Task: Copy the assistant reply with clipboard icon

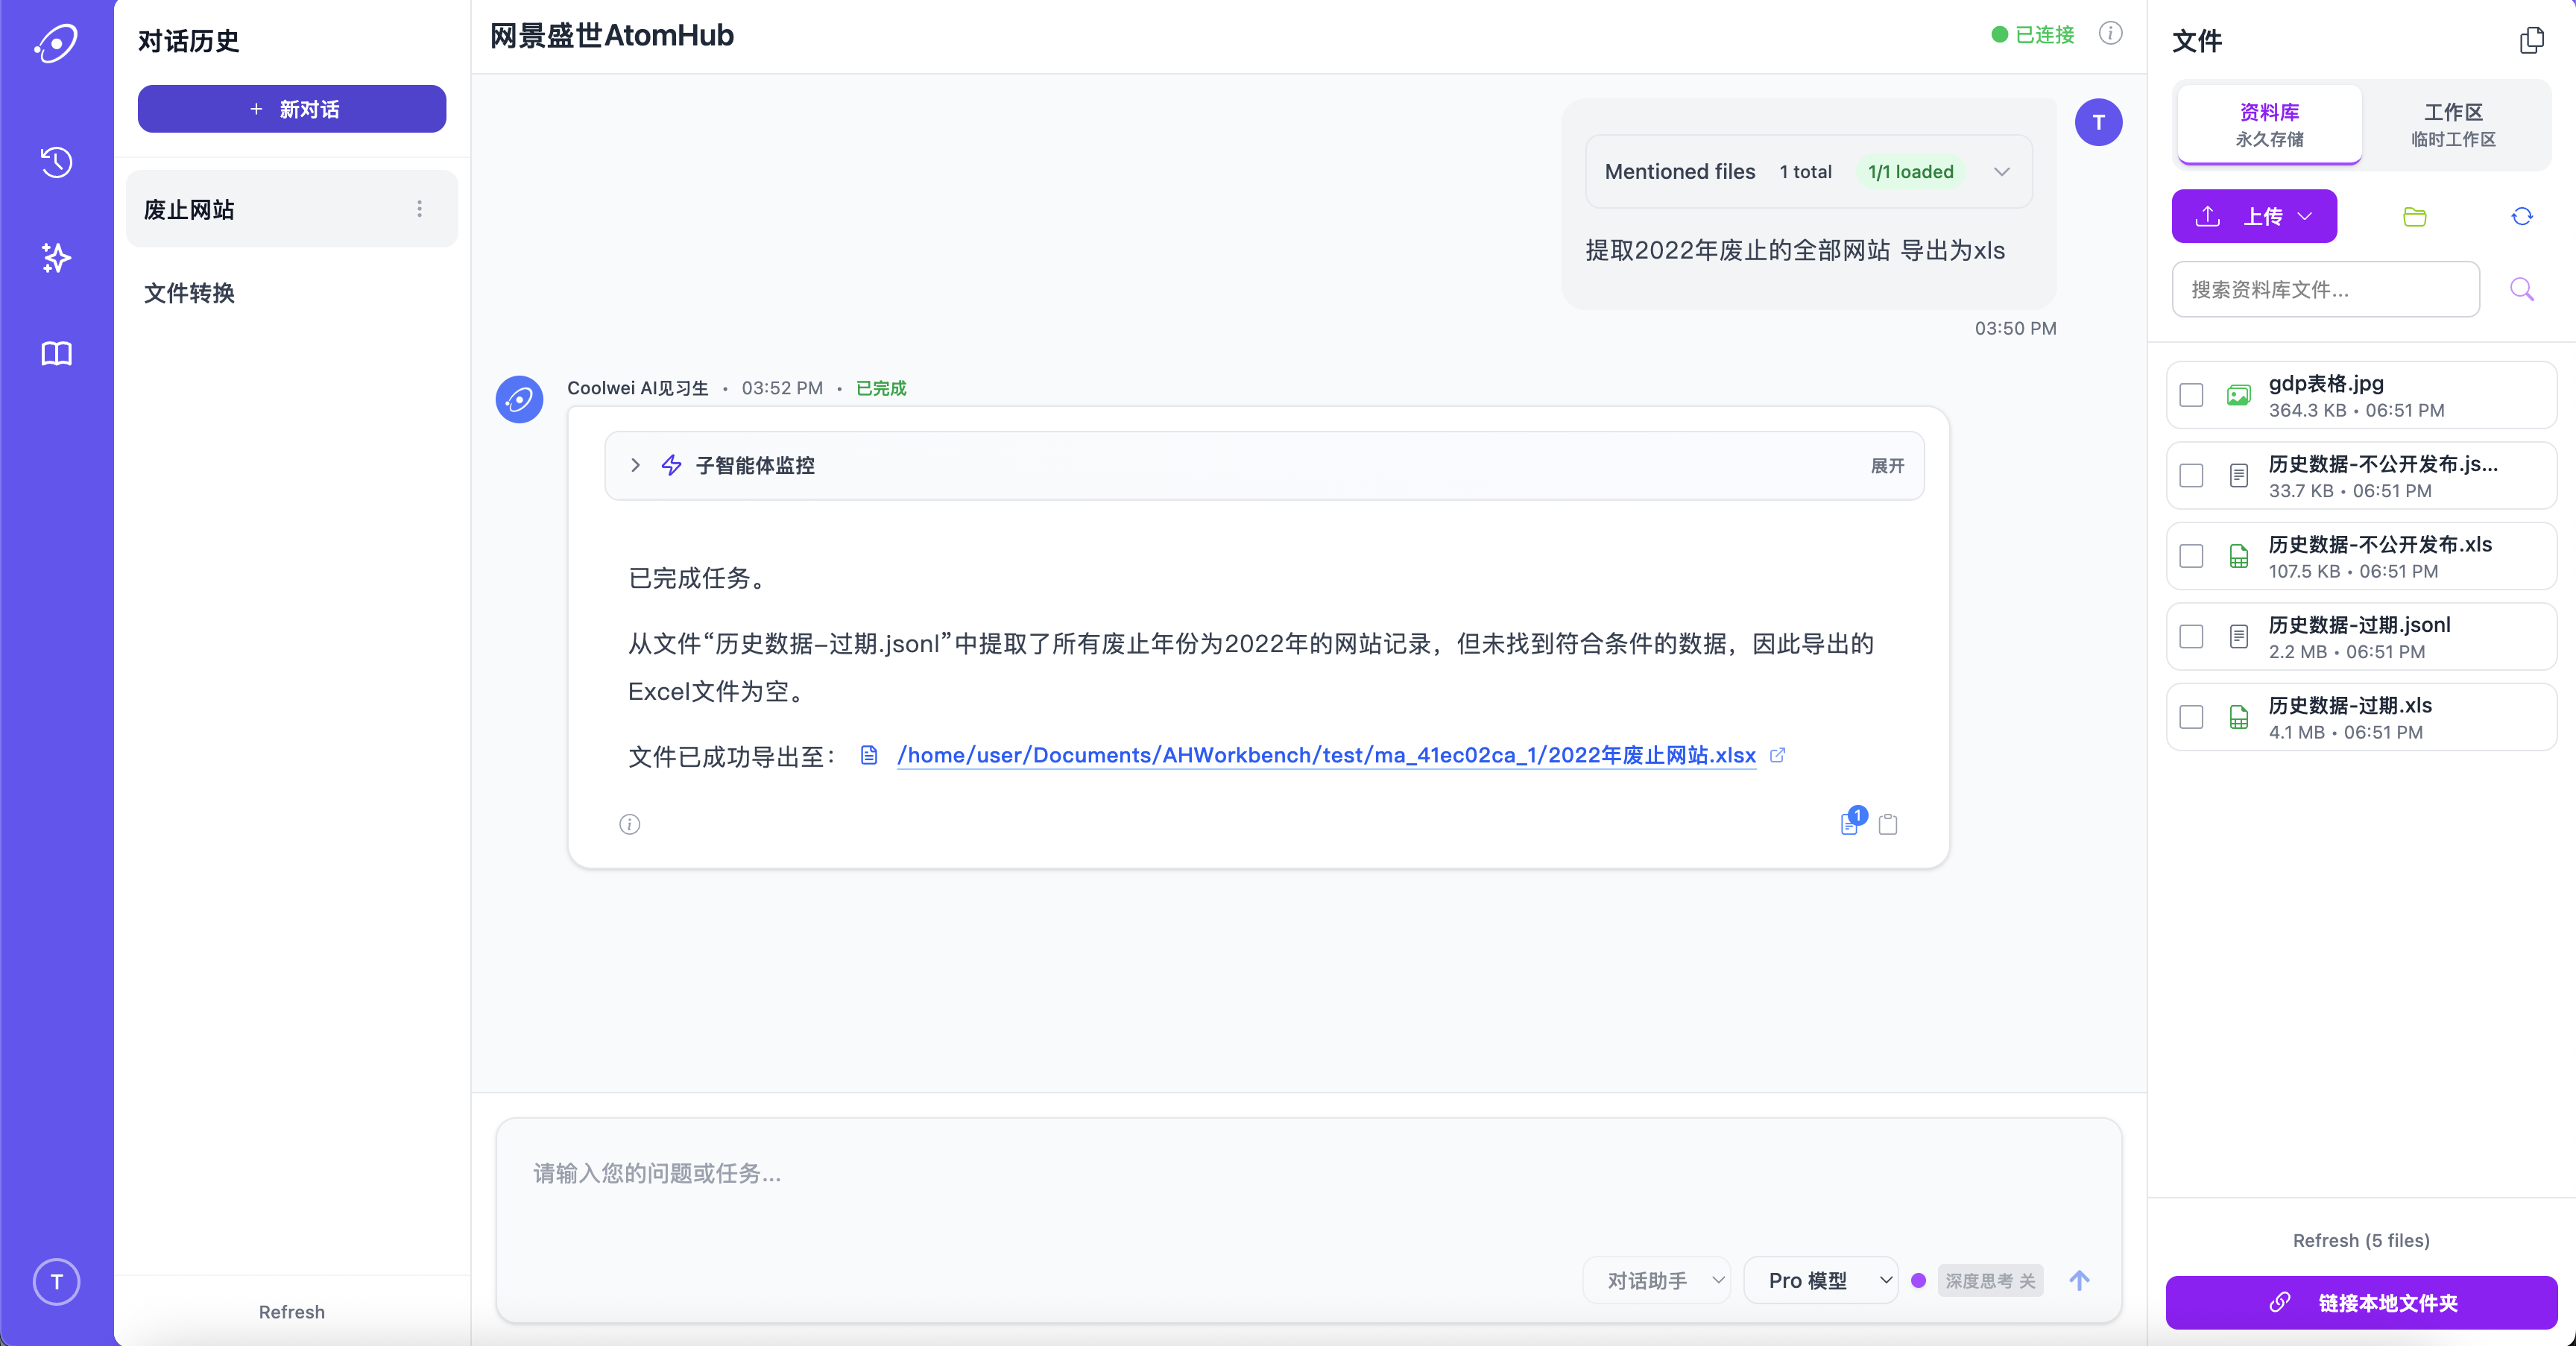Action: pos(1888,824)
